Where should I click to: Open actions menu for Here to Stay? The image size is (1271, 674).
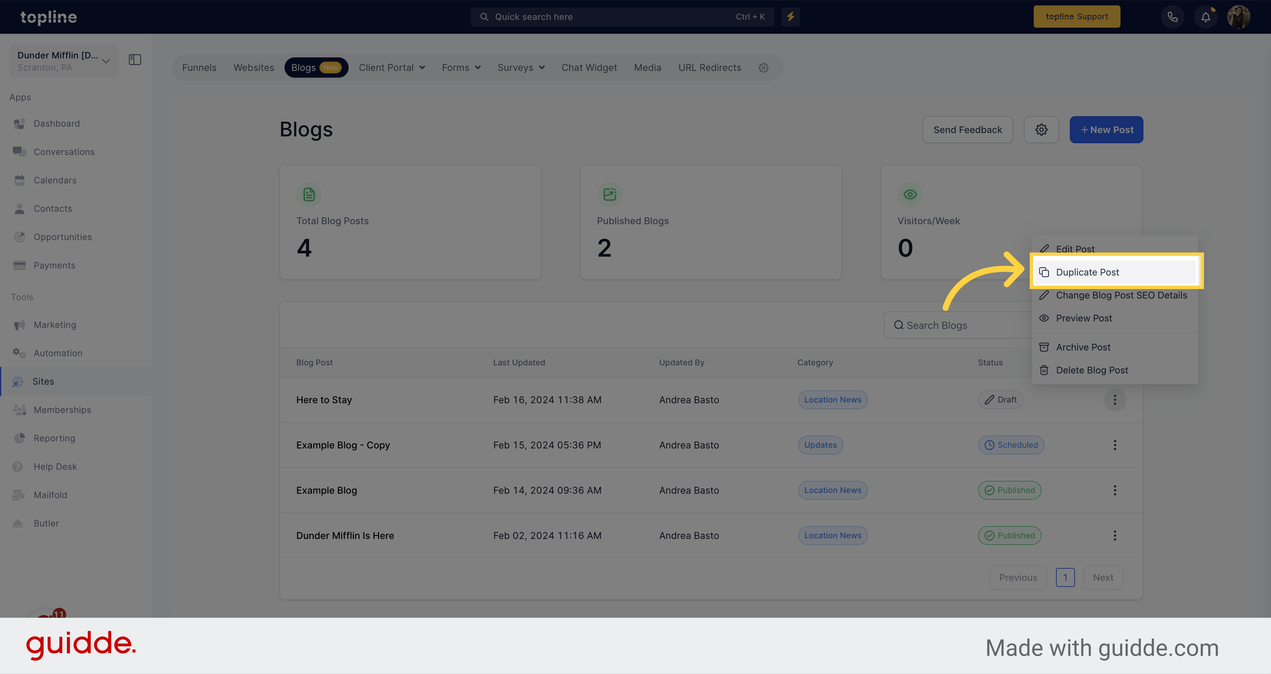1115,400
